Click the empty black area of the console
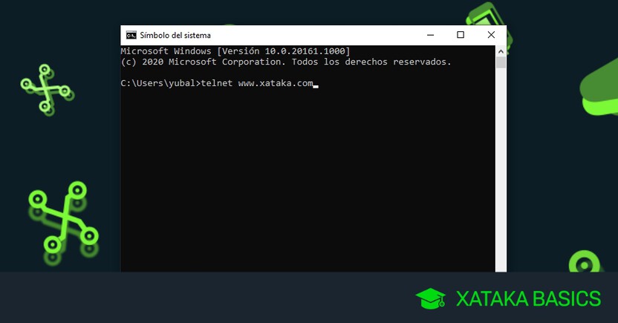Image resolution: width=618 pixels, height=323 pixels. pos(305,186)
